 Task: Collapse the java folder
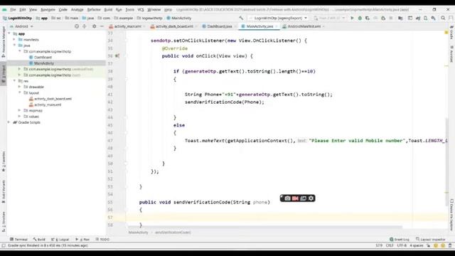tap(14, 46)
